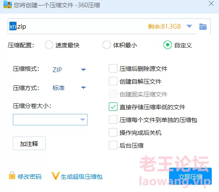Check 操作完成后关机 box
The image size is (219, 192).
[x=113, y=132]
